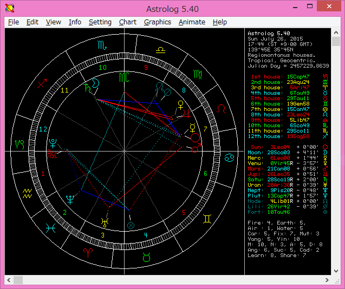
Task: Click the house number 10 label
Action: [103, 67]
